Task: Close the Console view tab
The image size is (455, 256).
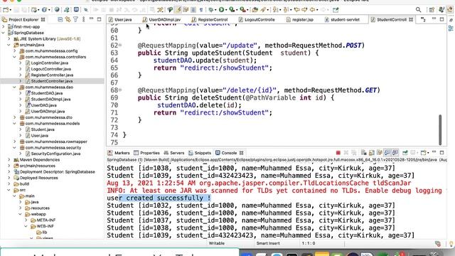Action: coord(242,153)
